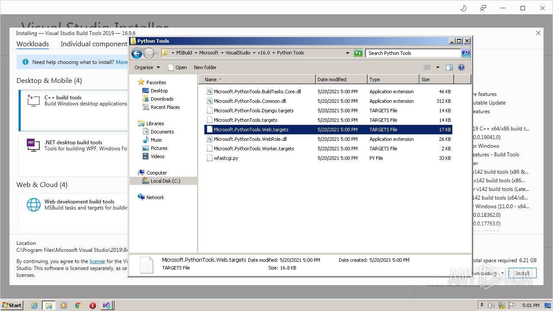Click the More link in help banner

pyautogui.click(x=121, y=62)
